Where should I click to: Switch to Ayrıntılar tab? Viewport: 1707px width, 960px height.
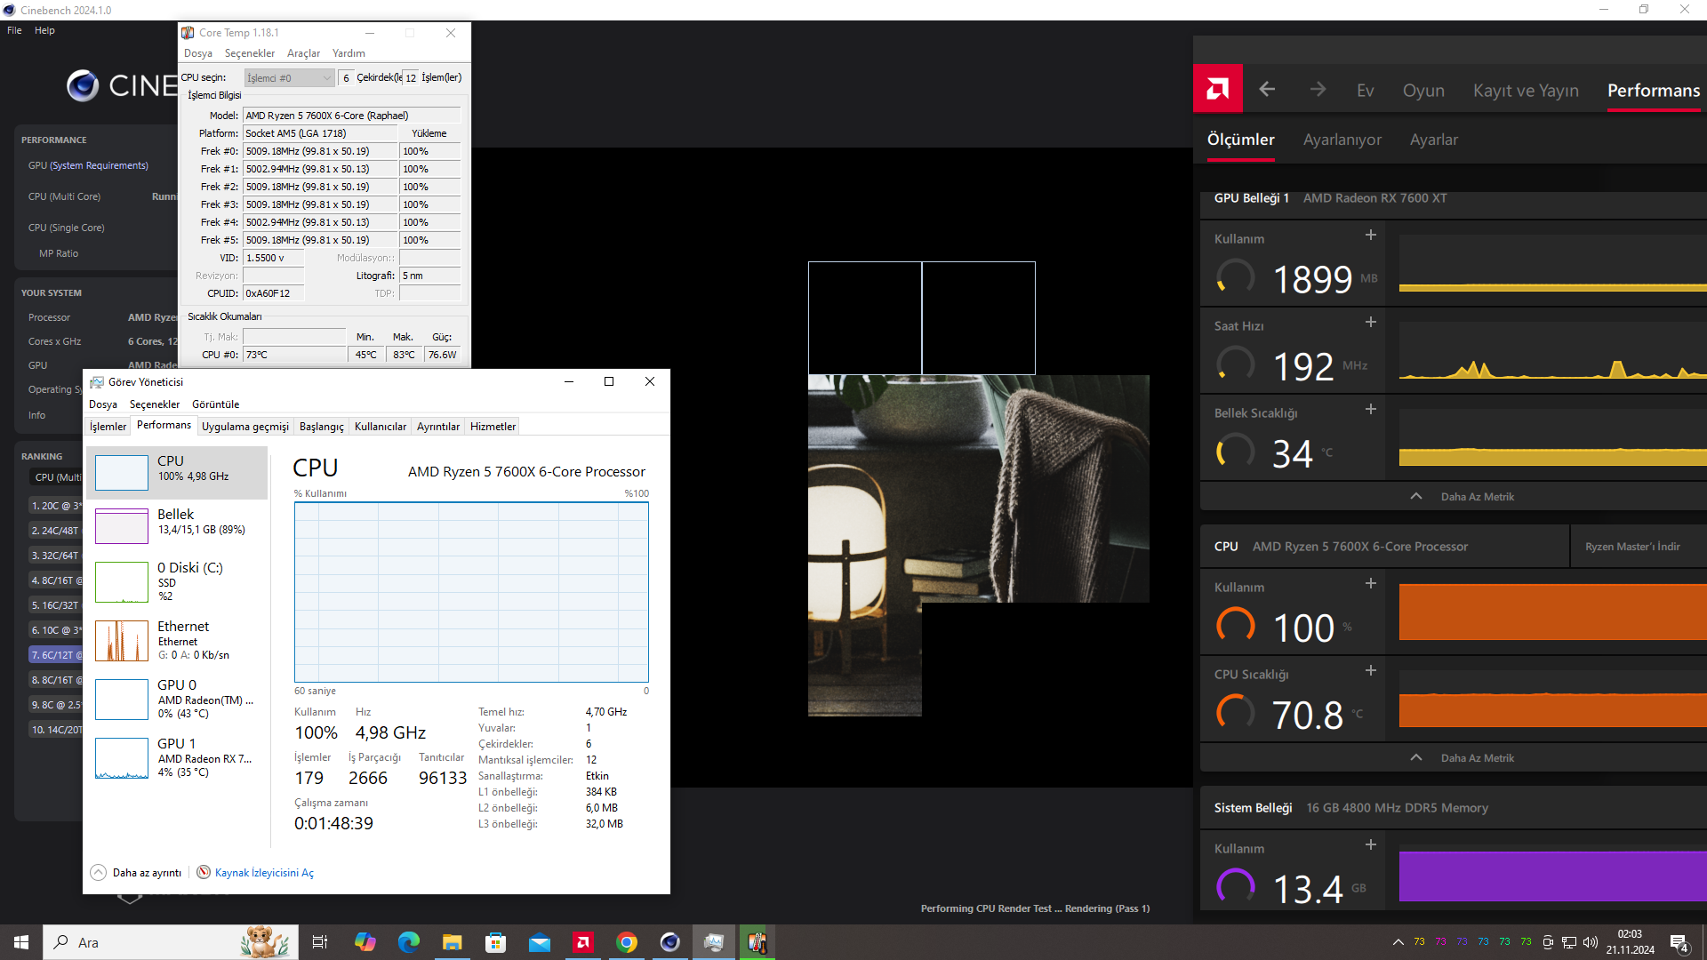[x=438, y=427]
